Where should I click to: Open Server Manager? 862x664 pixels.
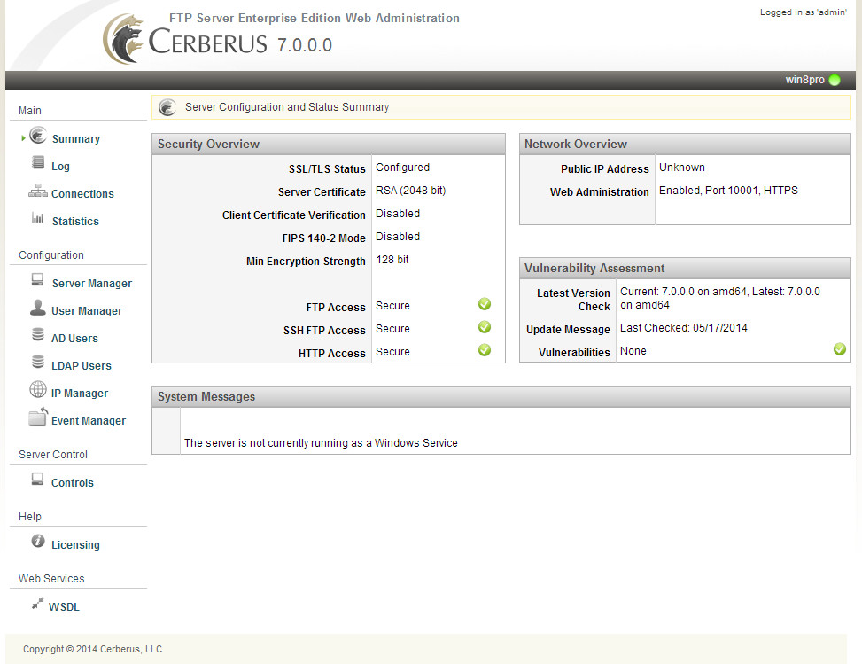[x=92, y=284]
